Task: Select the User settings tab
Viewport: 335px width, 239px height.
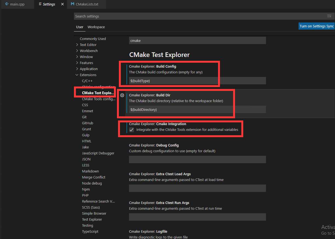Action: (79, 27)
